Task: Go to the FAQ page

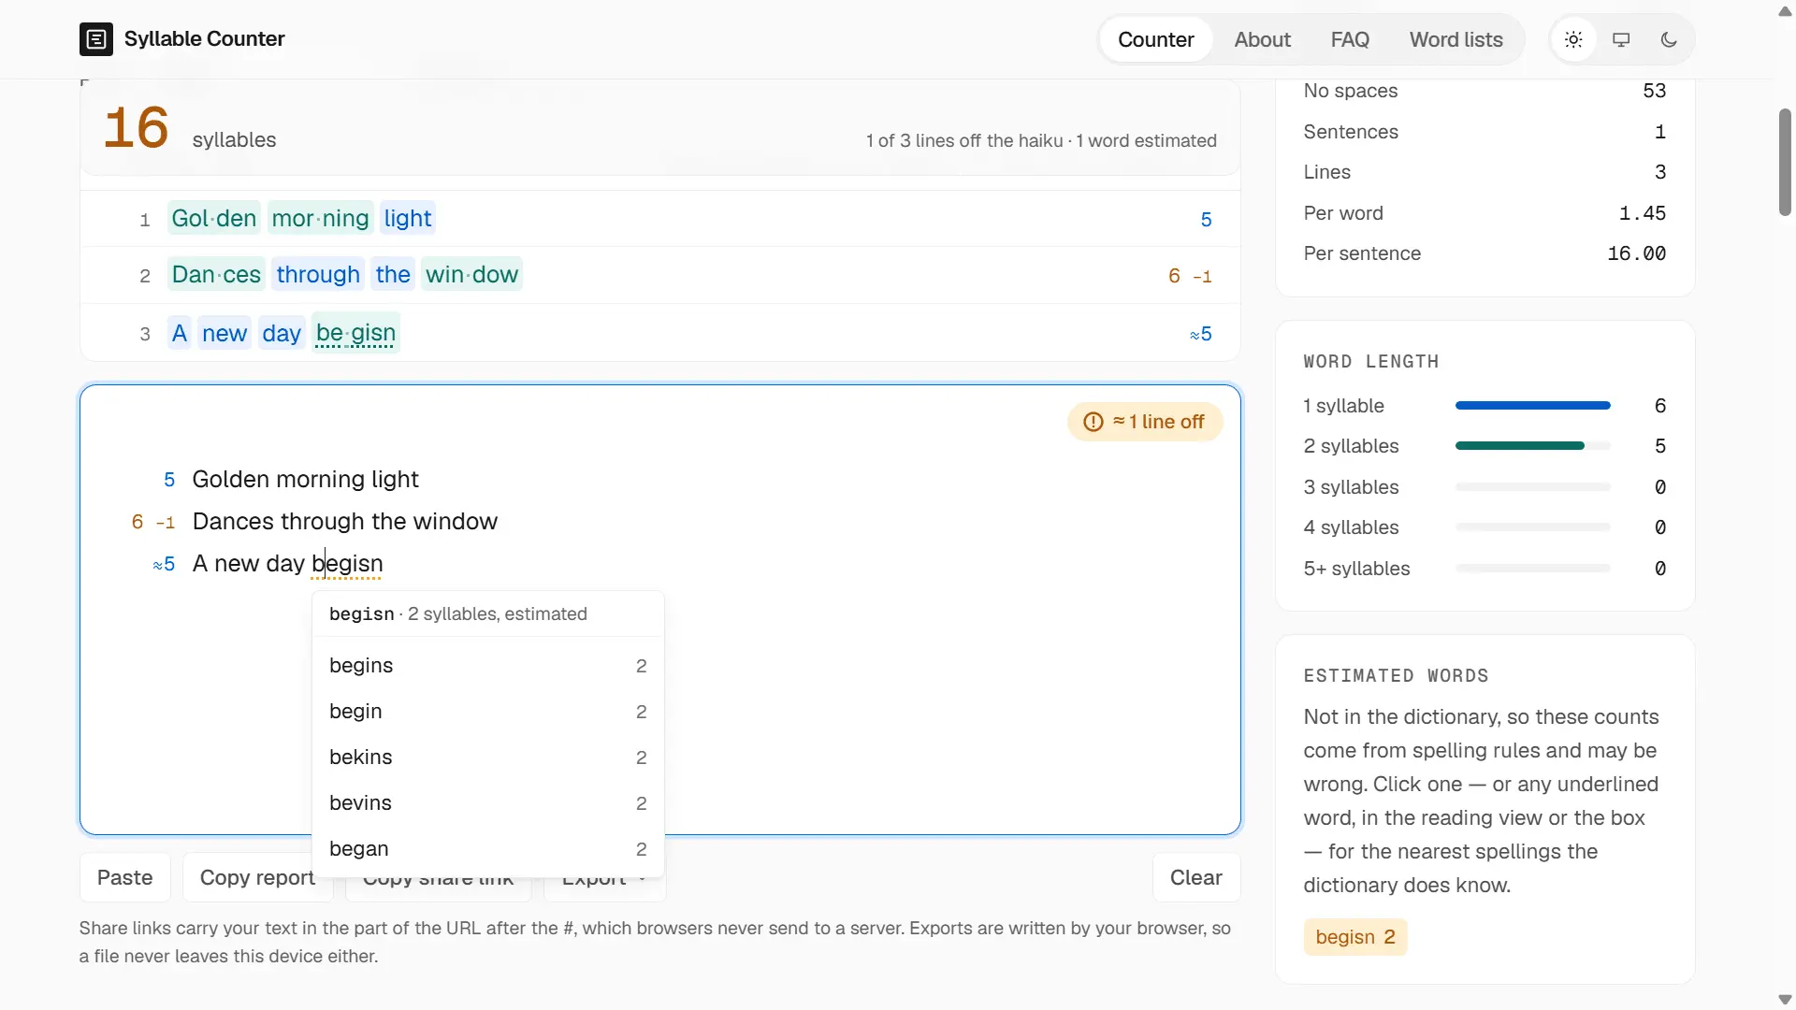Action: (x=1350, y=39)
